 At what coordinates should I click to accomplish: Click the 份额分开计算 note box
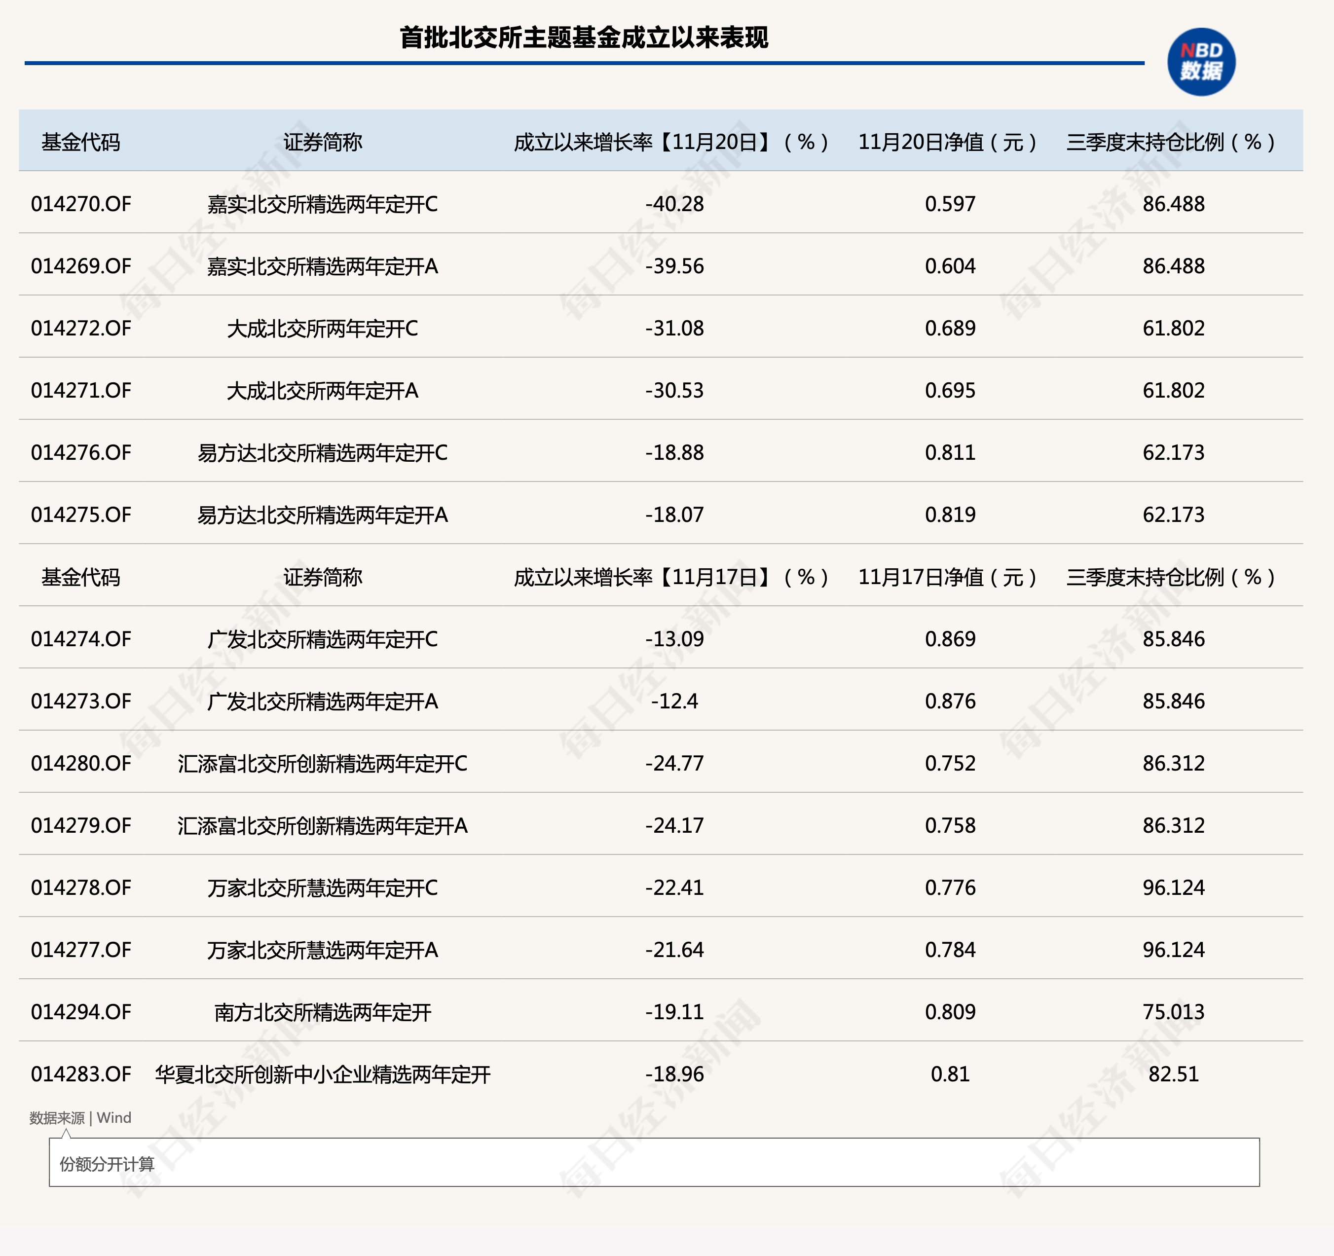coord(654,1162)
